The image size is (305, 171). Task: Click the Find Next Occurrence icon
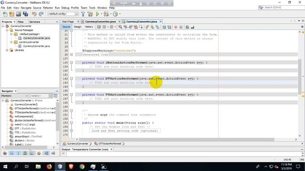coord(131,27)
